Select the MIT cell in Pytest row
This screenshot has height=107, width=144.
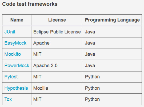(57, 77)
